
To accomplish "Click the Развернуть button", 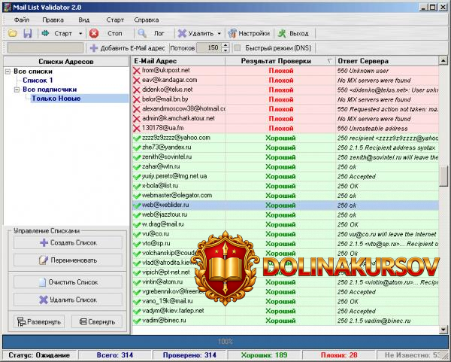I will pos(39,321).
